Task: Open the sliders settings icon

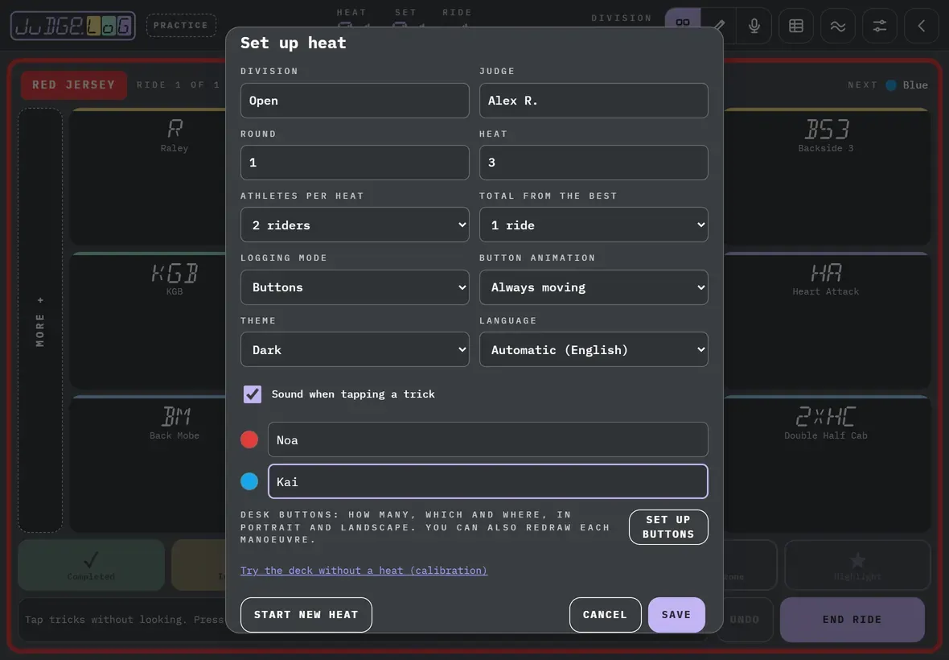Action: tap(879, 26)
